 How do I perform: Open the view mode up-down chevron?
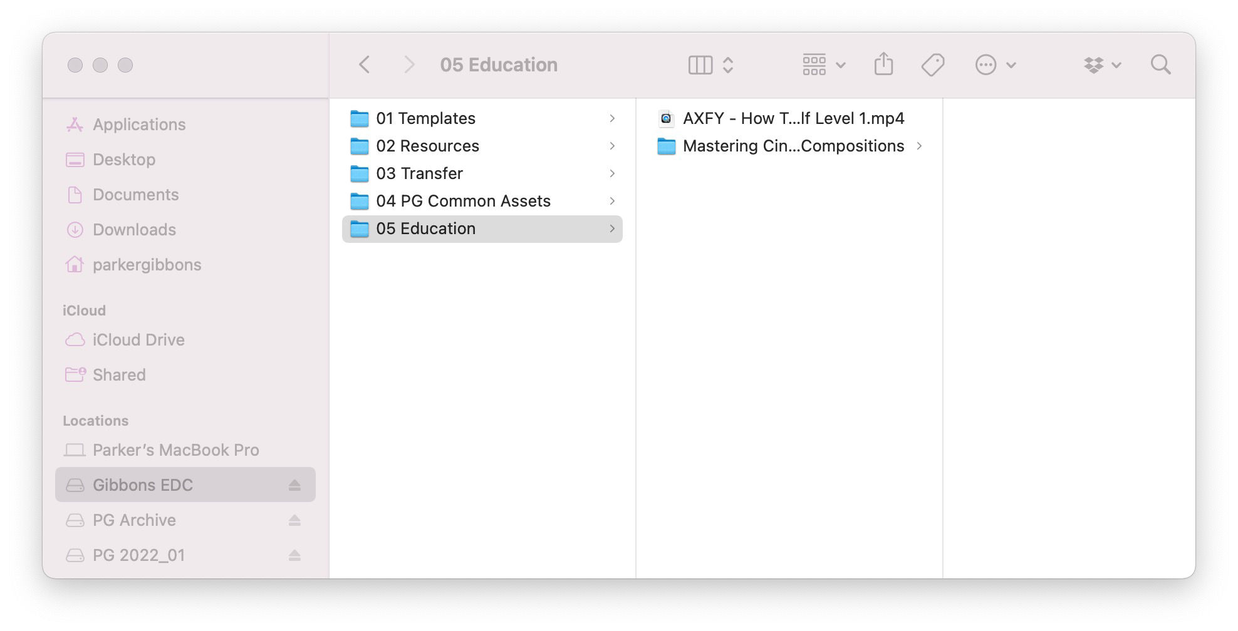click(728, 65)
